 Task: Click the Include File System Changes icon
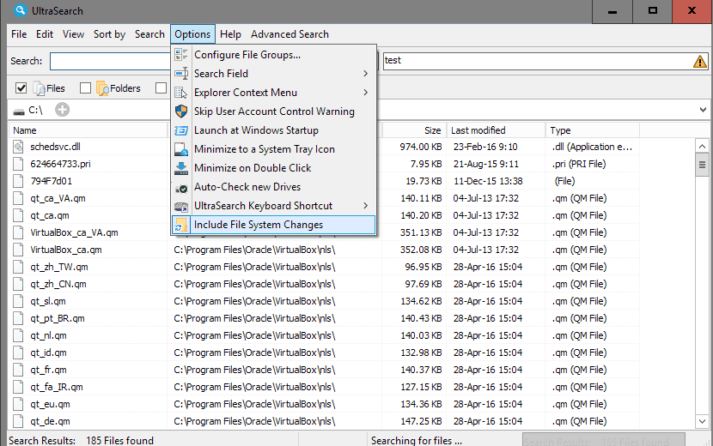181,225
